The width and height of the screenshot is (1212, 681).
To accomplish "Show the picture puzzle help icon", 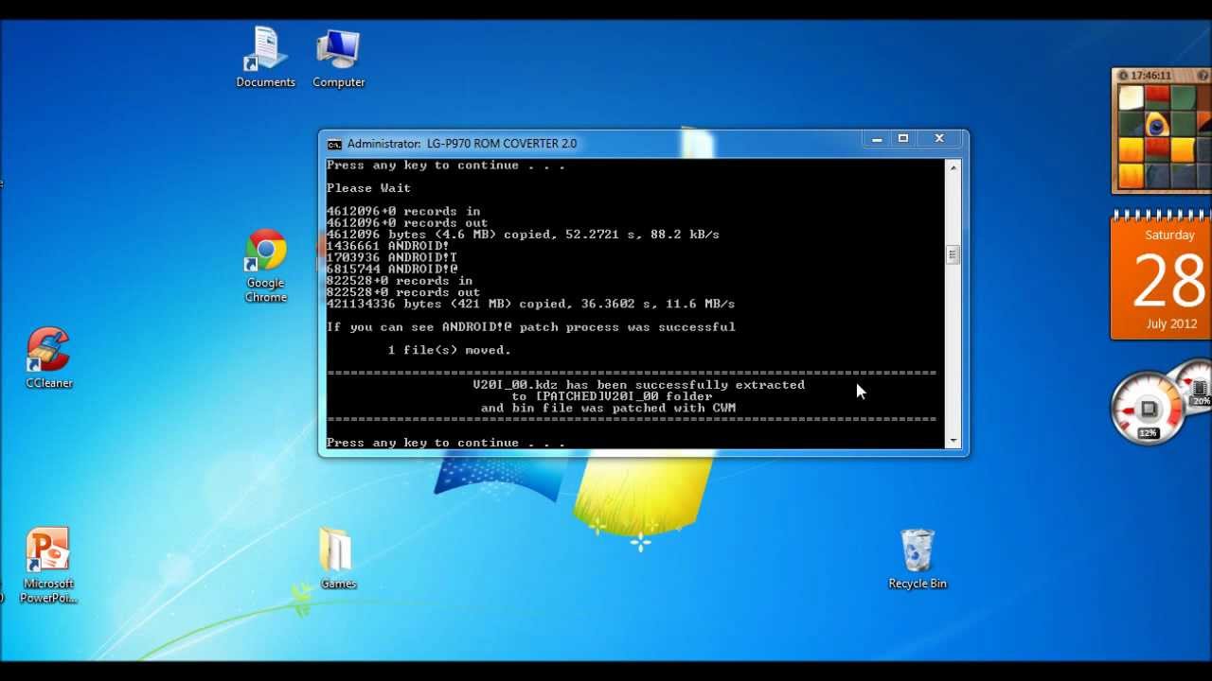I will point(1203,76).
